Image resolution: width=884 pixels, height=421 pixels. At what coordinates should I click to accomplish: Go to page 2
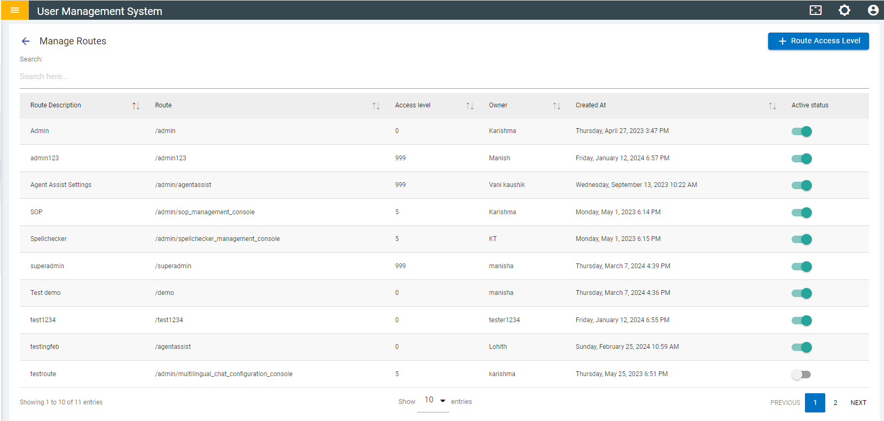point(835,403)
